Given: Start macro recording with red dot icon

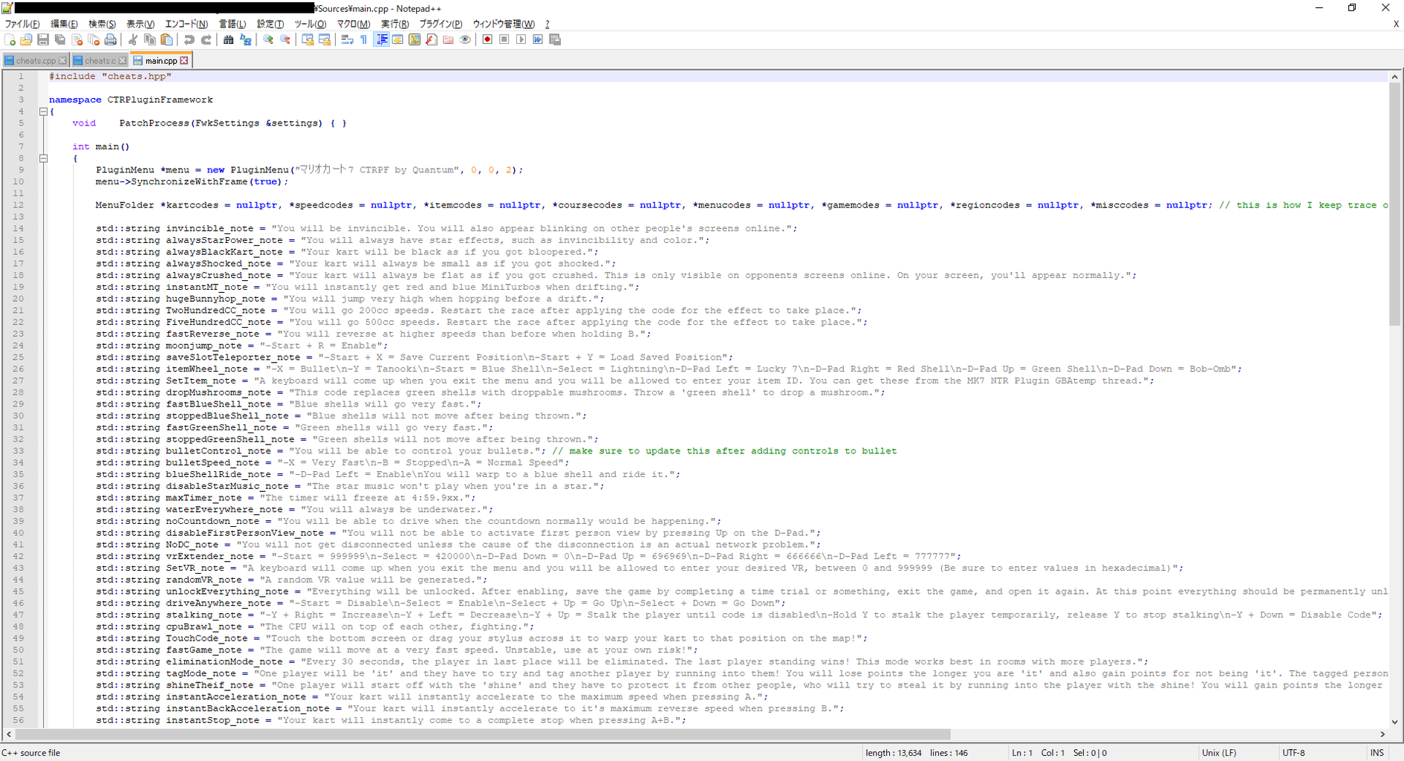Looking at the screenshot, I should 487,40.
